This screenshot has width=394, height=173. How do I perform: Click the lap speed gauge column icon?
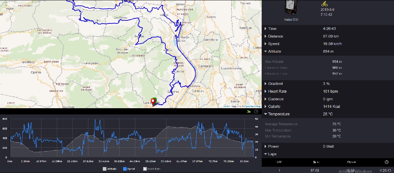tap(349, 162)
